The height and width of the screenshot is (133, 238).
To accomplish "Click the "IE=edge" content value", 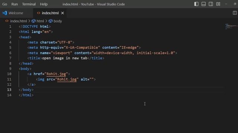I will click(129, 48).
